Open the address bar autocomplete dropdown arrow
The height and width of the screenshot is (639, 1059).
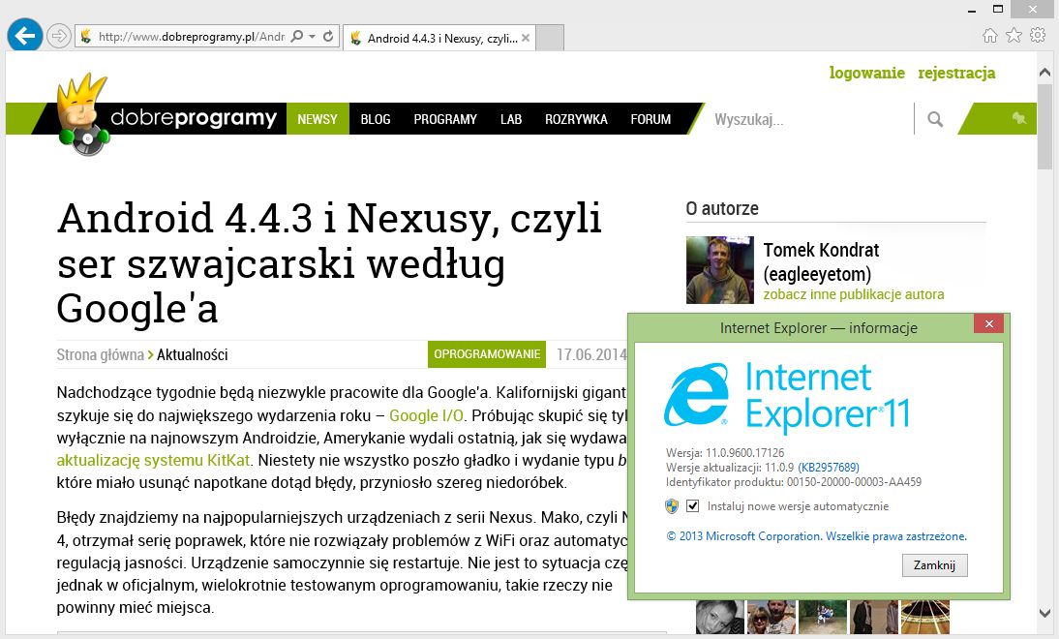pyautogui.click(x=312, y=36)
